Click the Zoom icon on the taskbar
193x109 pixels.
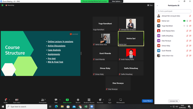tap(92, 107)
